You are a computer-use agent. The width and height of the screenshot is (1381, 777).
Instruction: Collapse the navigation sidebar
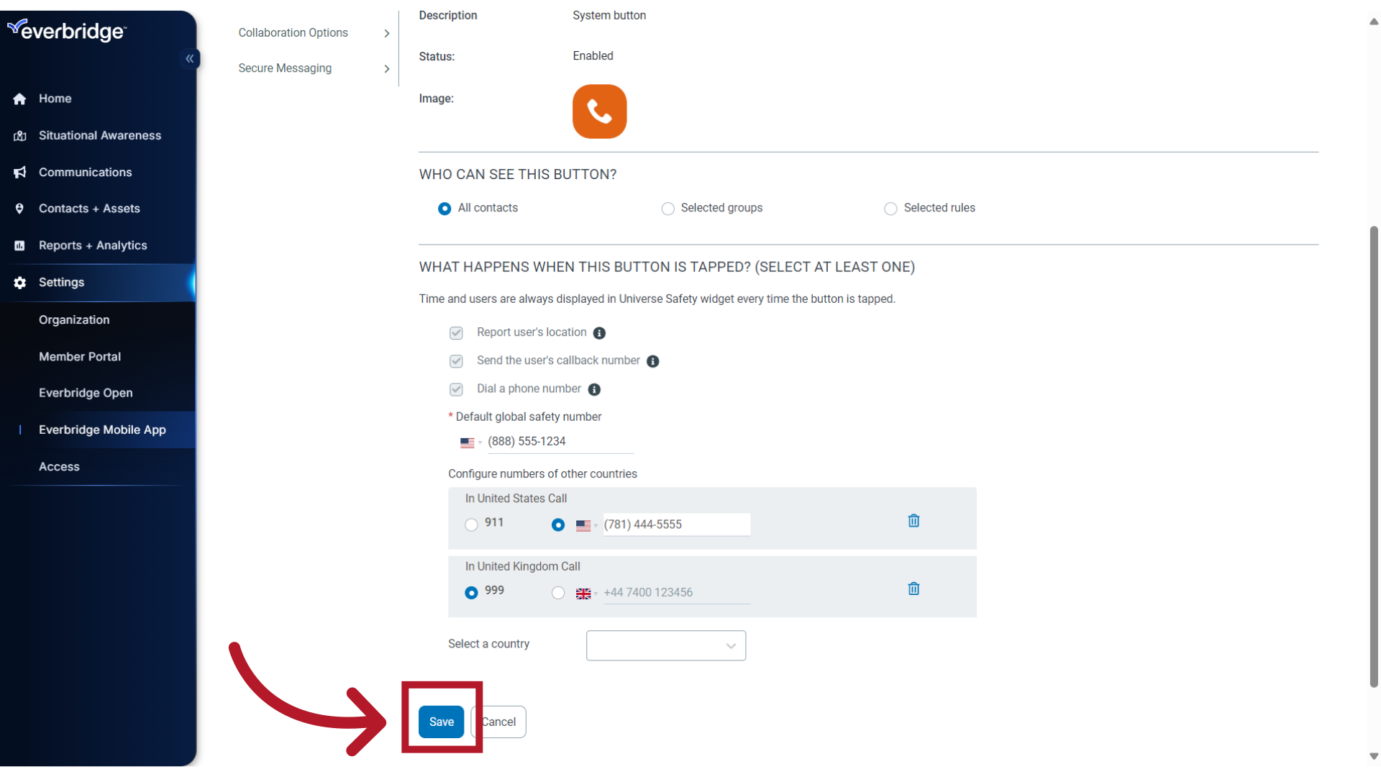190,58
